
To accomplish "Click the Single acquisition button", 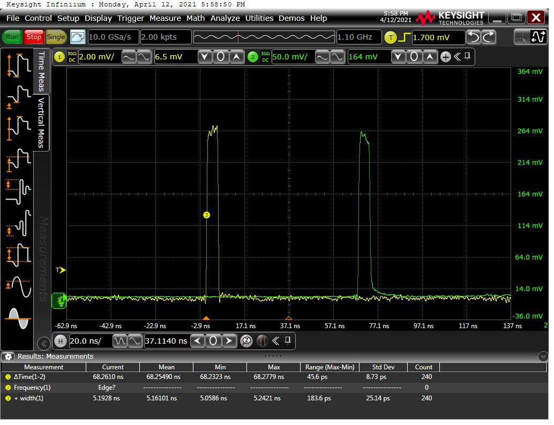I will click(56, 37).
